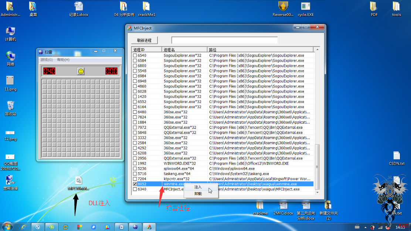
Task: Click the process list scroll-down arrow
Action: [317, 193]
